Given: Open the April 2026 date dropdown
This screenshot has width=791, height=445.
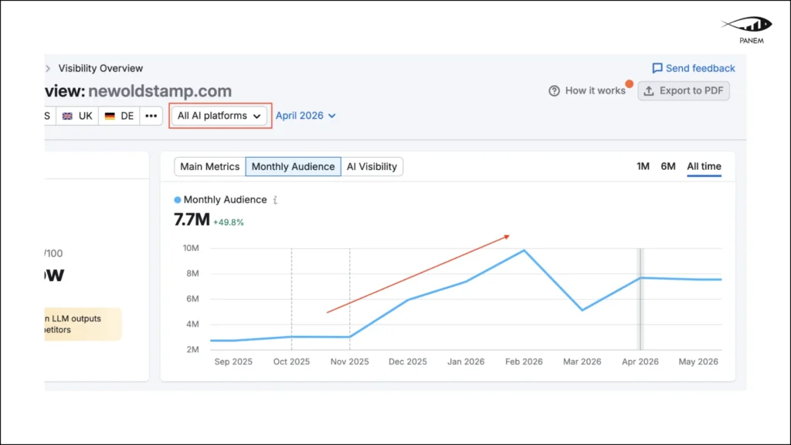Looking at the screenshot, I should 306,116.
